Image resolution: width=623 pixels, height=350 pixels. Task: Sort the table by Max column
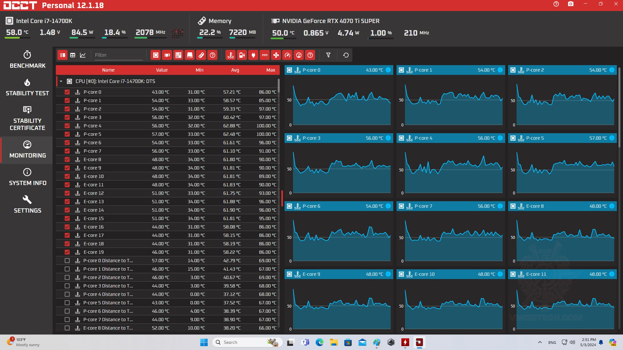(271, 70)
